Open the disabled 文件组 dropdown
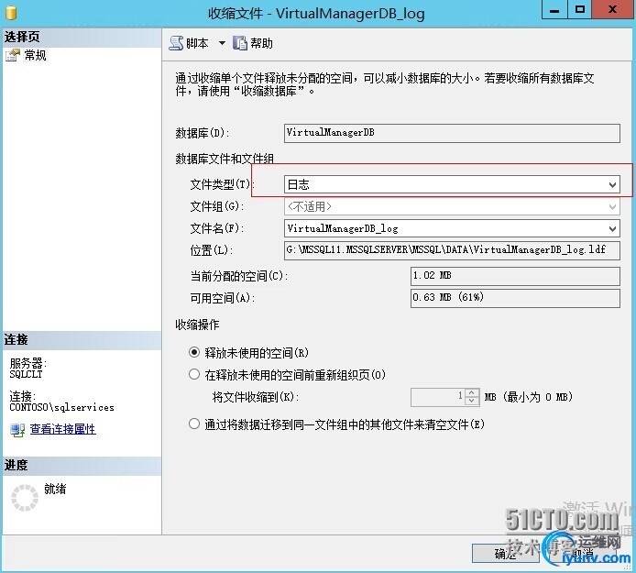Screen dimensions: 636x573 pyautogui.click(x=452, y=206)
